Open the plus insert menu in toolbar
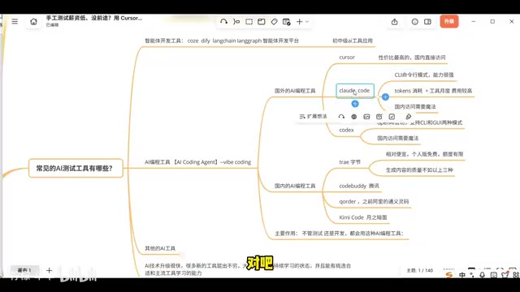 click(300, 22)
